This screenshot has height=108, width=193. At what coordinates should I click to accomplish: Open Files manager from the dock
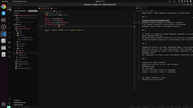coord(3,48)
